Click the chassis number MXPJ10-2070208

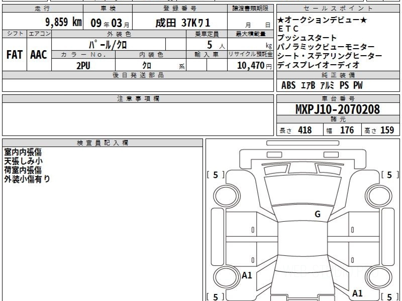338,109
